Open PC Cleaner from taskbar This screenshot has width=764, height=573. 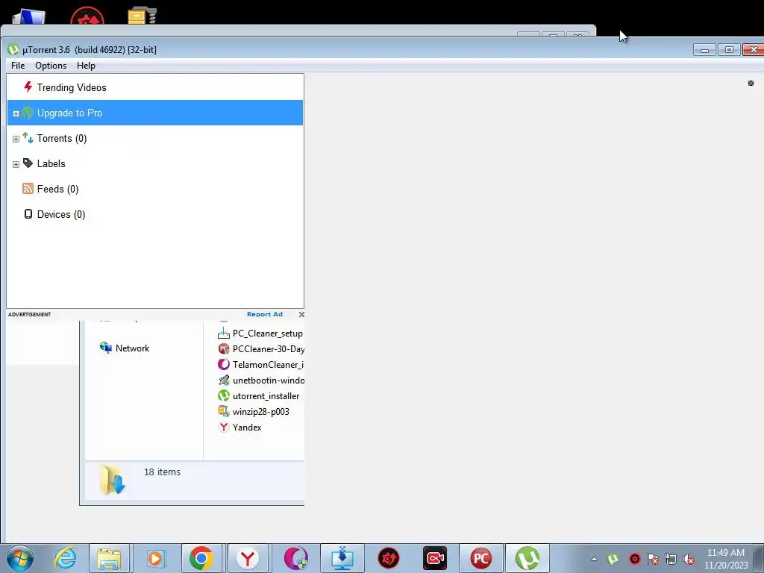tap(481, 558)
